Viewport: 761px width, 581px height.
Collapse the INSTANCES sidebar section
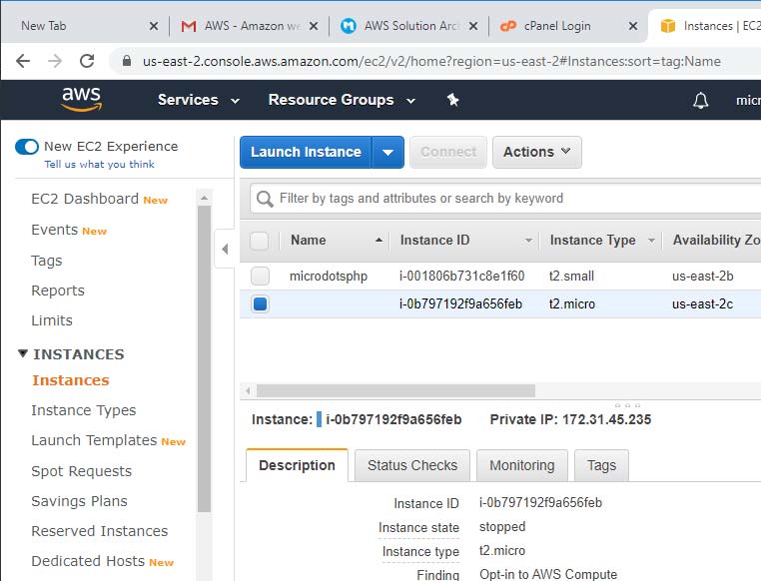click(x=22, y=353)
